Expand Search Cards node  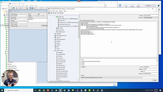pyautogui.click(x=55, y=30)
